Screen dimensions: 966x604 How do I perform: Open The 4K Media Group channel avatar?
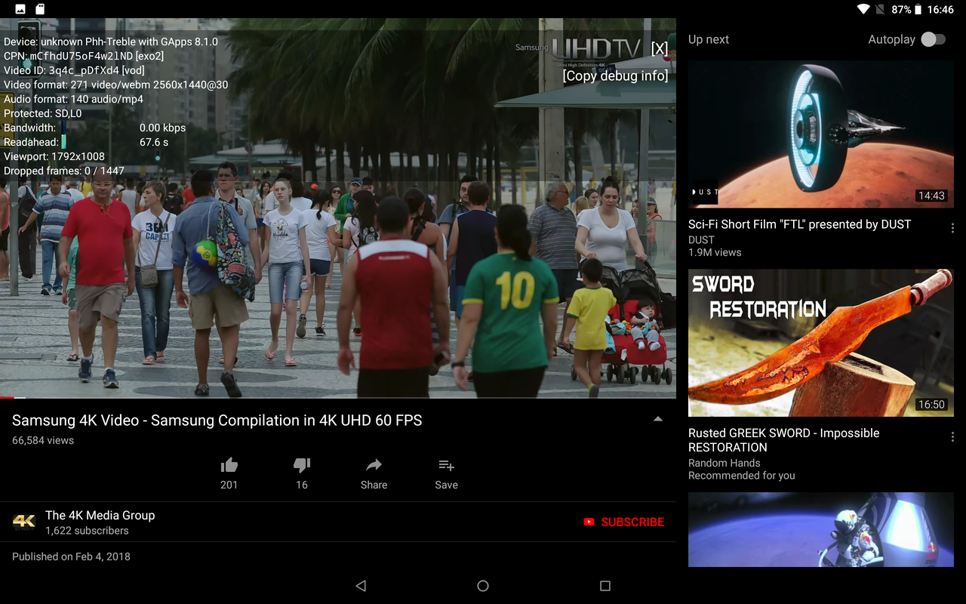point(24,522)
